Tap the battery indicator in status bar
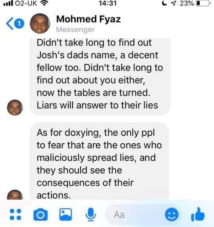Viewport: 214px width, 227px height. tap(203, 3)
